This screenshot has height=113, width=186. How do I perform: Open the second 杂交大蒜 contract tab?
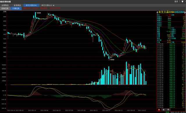[47, 5]
